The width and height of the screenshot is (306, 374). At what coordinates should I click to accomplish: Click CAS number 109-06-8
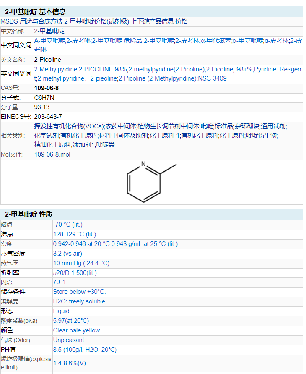(47, 88)
